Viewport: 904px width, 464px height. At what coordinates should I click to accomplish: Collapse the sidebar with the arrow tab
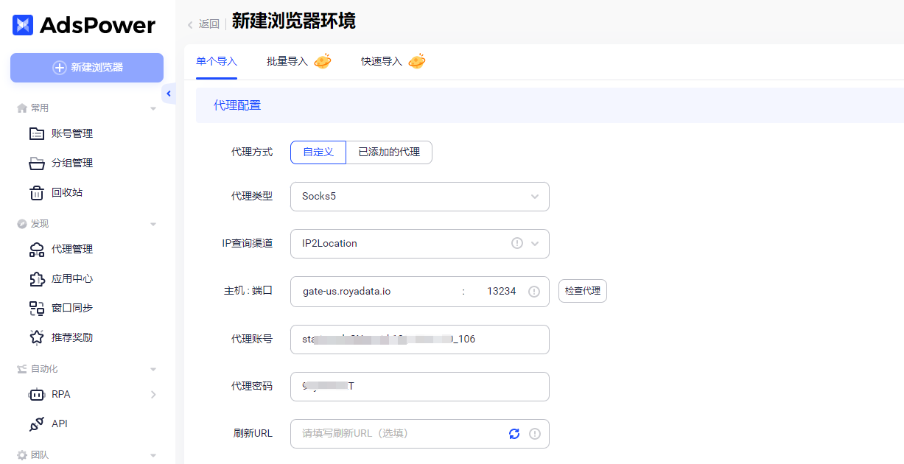[169, 94]
